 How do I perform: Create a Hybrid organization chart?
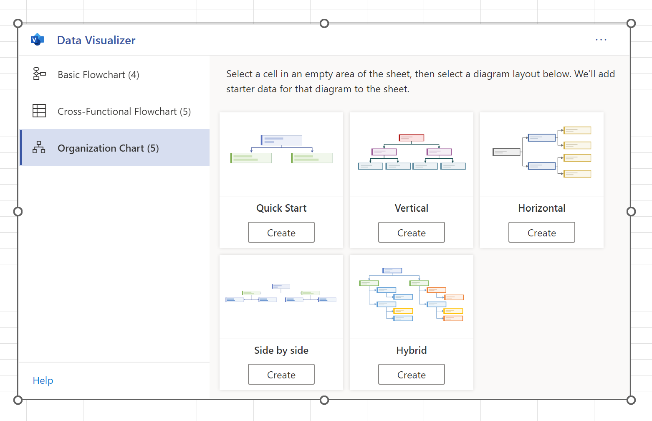click(x=411, y=374)
